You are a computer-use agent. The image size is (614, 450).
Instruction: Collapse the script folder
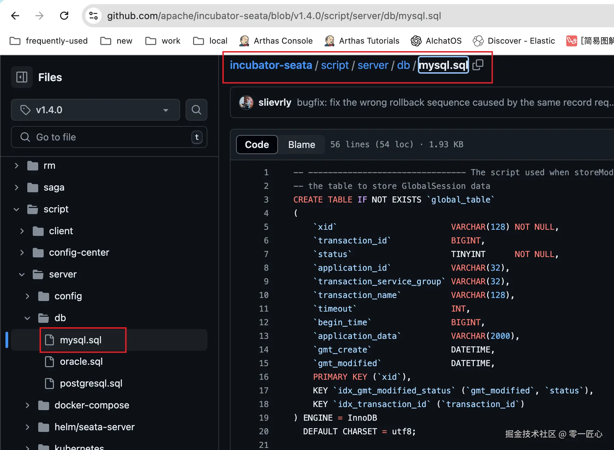coord(16,209)
